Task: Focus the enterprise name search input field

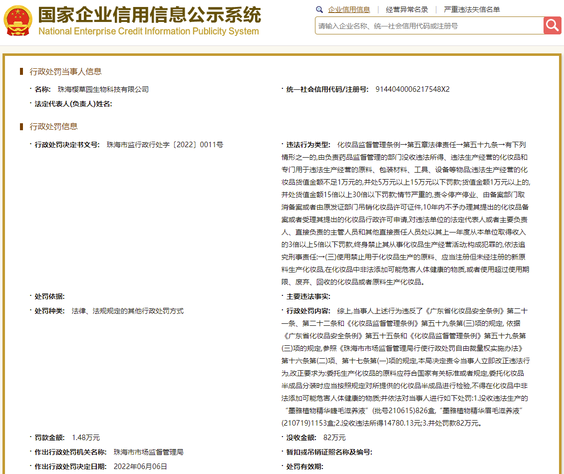Action: pyautogui.click(x=429, y=26)
